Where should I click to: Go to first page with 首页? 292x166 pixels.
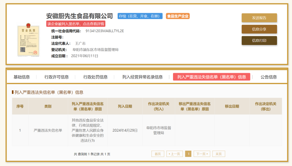pos(158,154)
